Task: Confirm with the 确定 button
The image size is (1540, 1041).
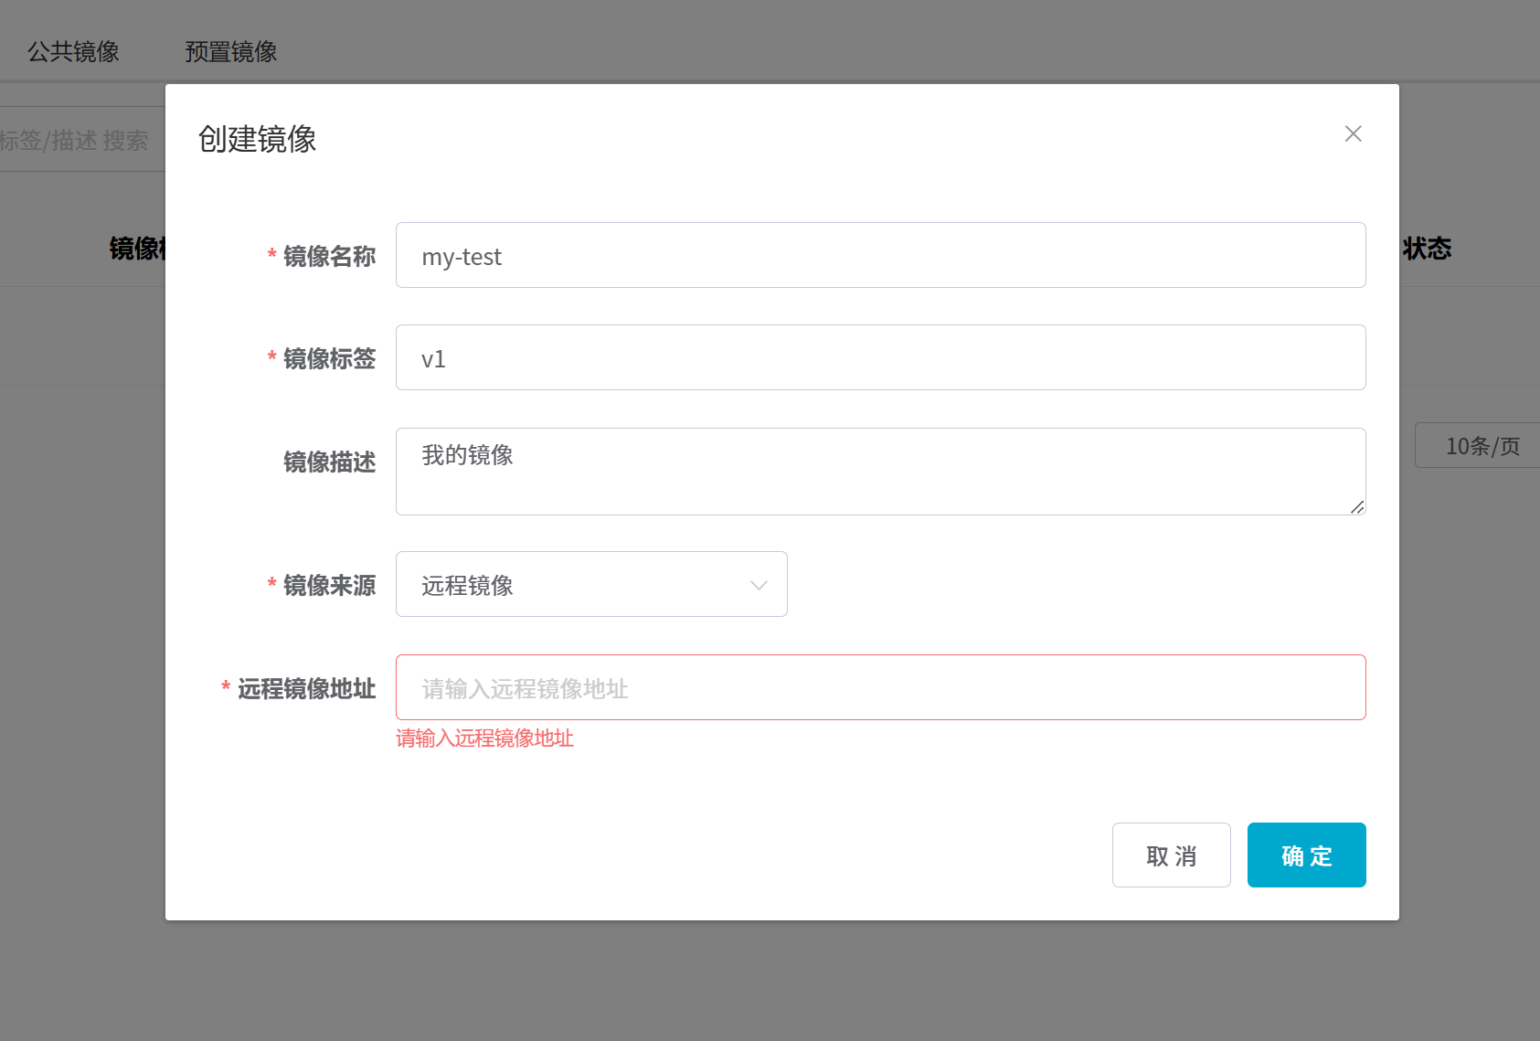Action: [1306, 855]
